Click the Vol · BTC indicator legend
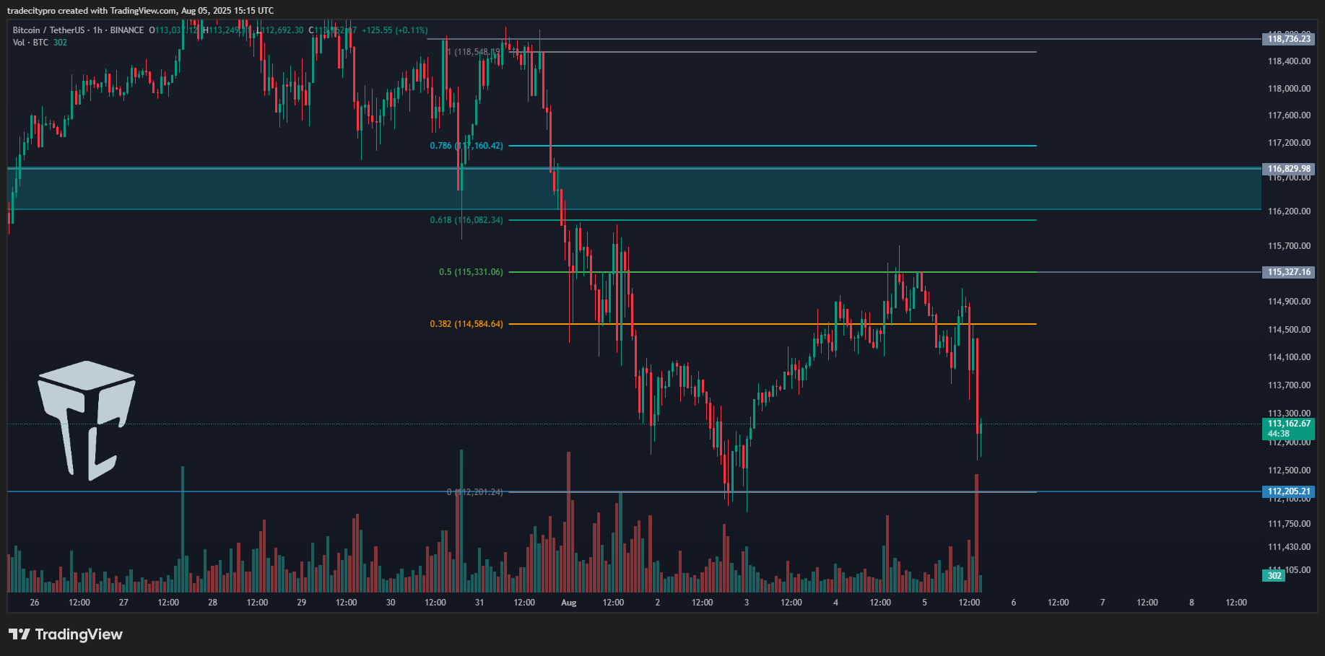 [x=31, y=43]
